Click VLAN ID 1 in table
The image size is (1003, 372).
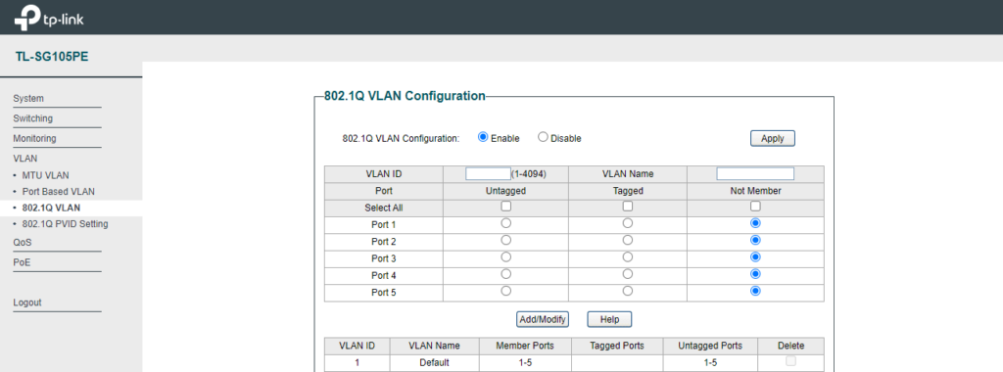[x=358, y=362]
